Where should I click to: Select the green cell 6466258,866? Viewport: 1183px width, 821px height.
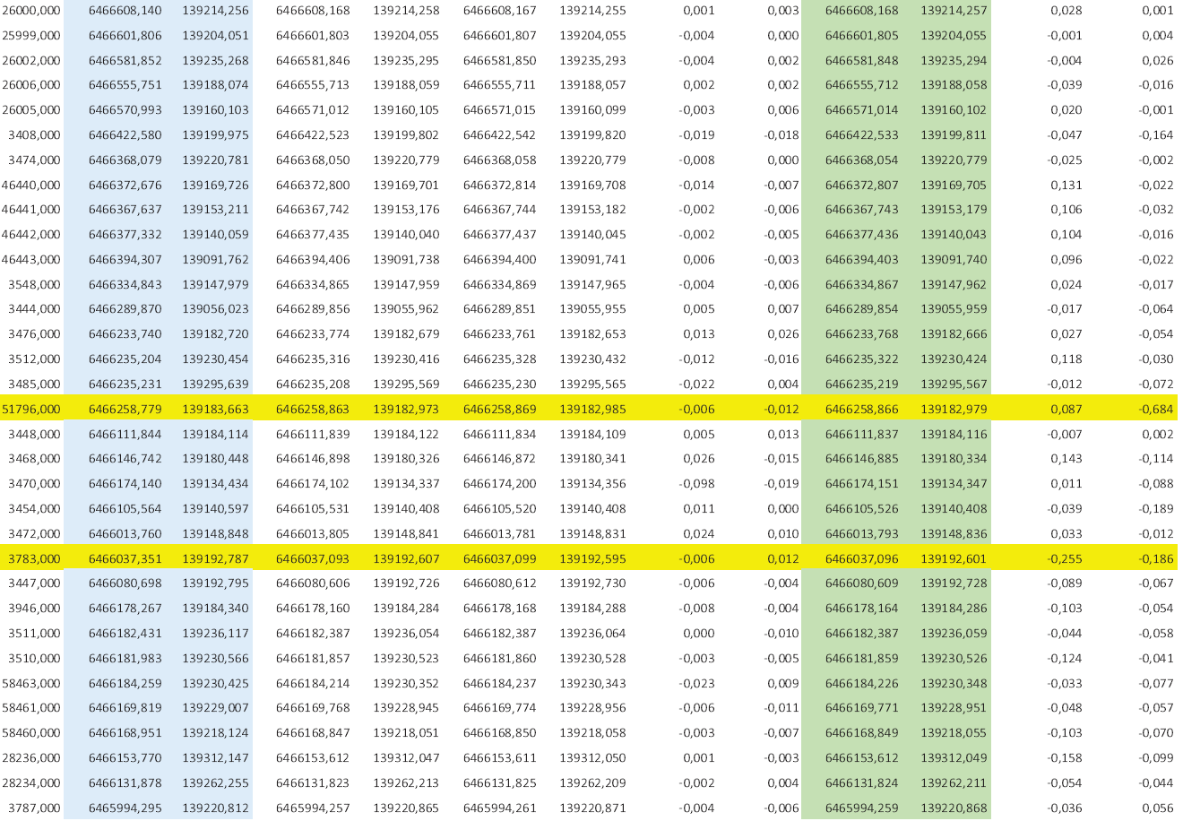pyautogui.click(x=861, y=410)
